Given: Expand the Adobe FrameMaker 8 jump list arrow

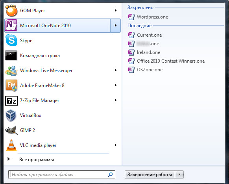Looking at the screenshot, I should pyautogui.click(x=116, y=85).
